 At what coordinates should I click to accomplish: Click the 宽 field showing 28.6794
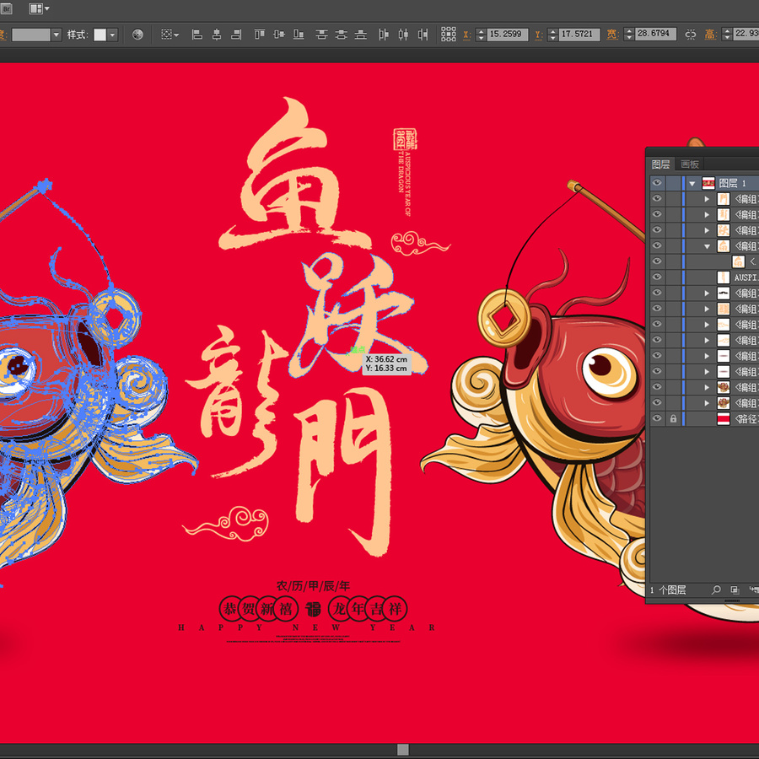[x=655, y=34]
